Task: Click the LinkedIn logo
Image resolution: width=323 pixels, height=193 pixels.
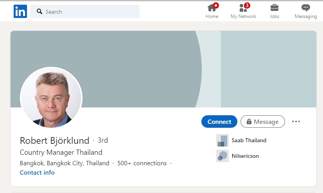Action: pos(20,11)
